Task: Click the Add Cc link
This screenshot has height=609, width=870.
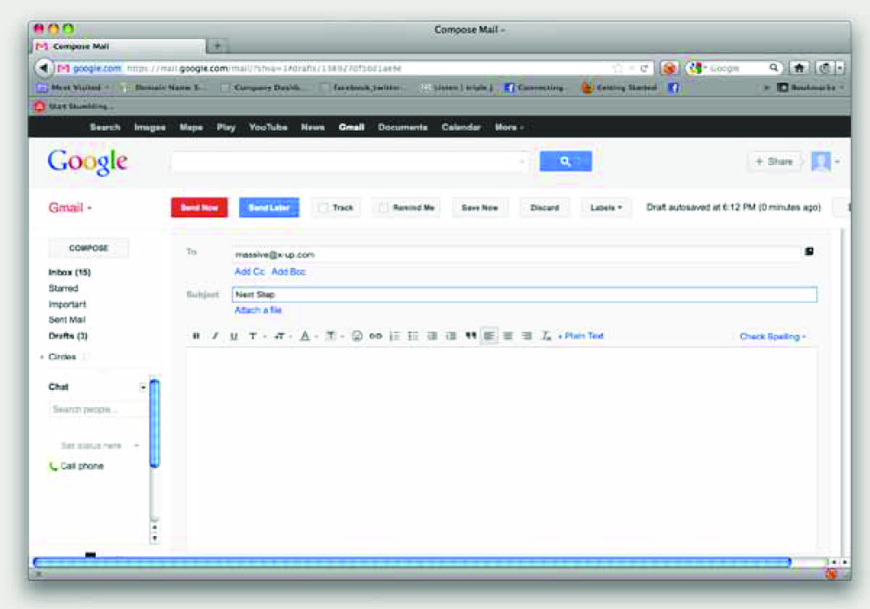Action: click(250, 271)
